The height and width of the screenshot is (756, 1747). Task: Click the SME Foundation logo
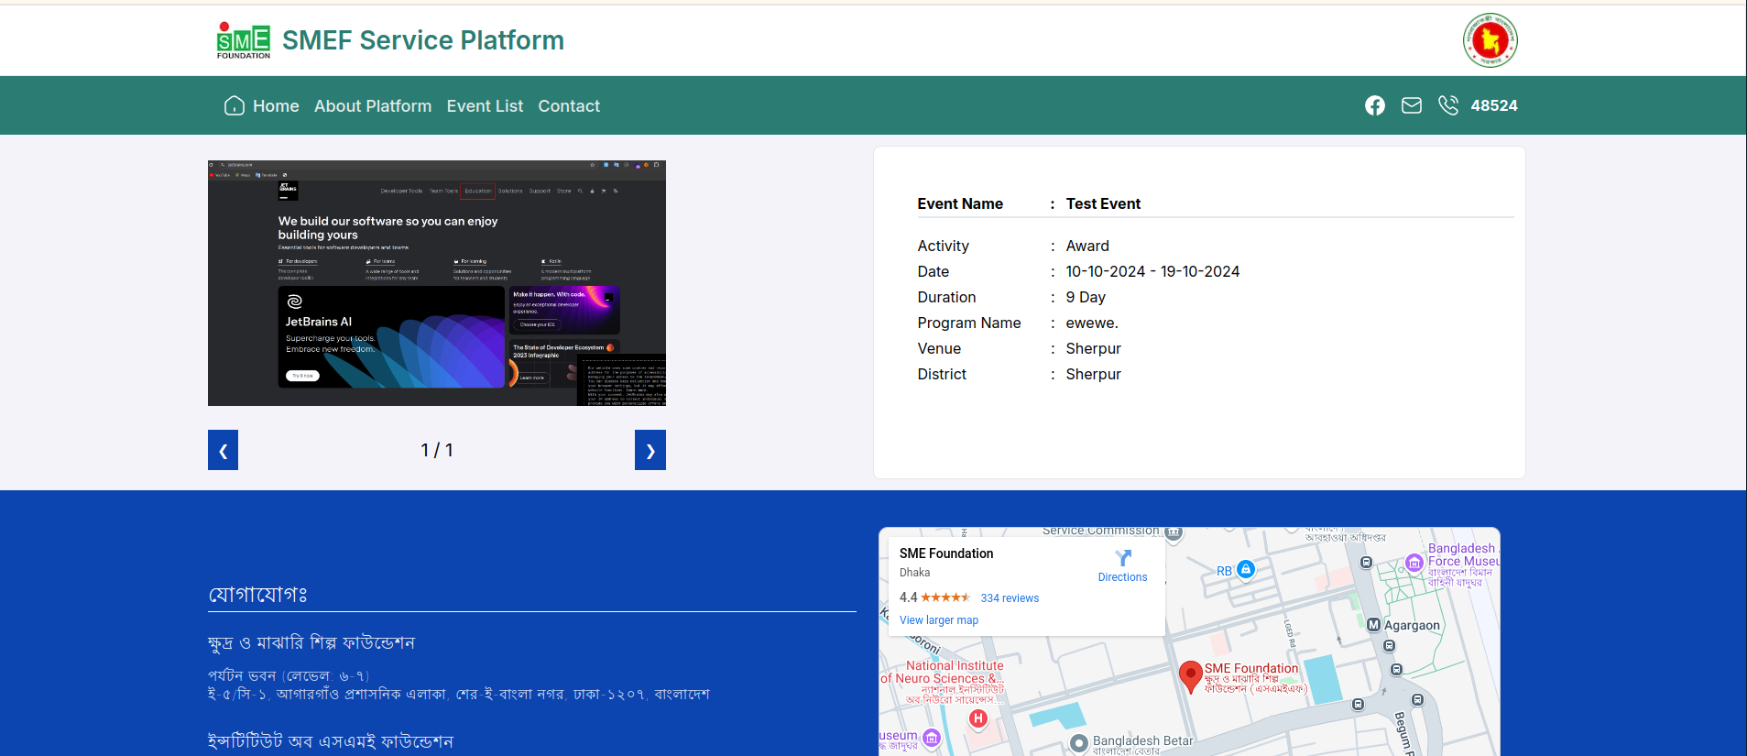pyautogui.click(x=244, y=40)
